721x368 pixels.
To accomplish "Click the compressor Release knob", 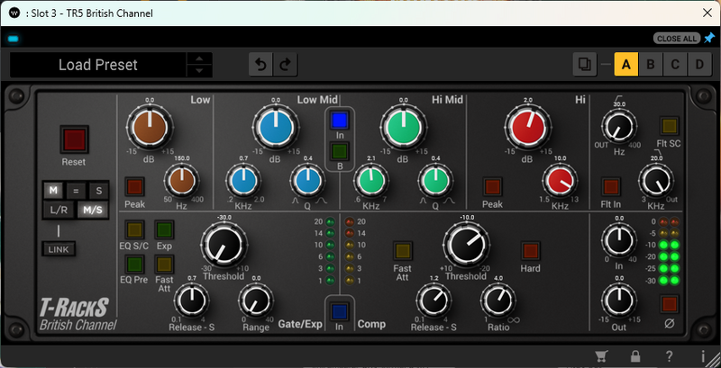I will (x=434, y=301).
